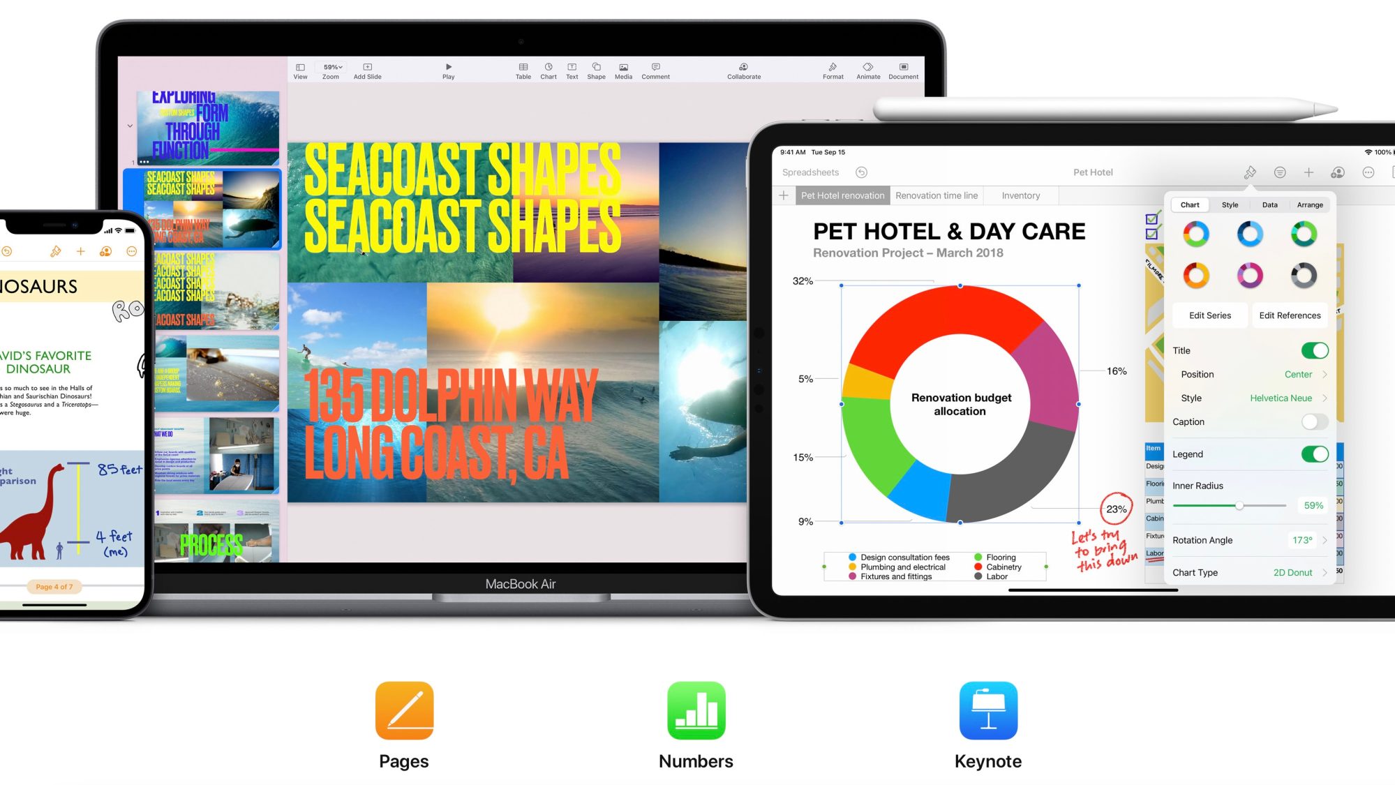
Task: Expand the Position settings row
Action: 1325,374
